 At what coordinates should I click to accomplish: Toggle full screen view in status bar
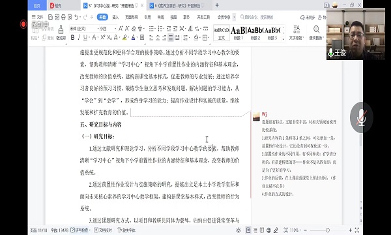357,230
